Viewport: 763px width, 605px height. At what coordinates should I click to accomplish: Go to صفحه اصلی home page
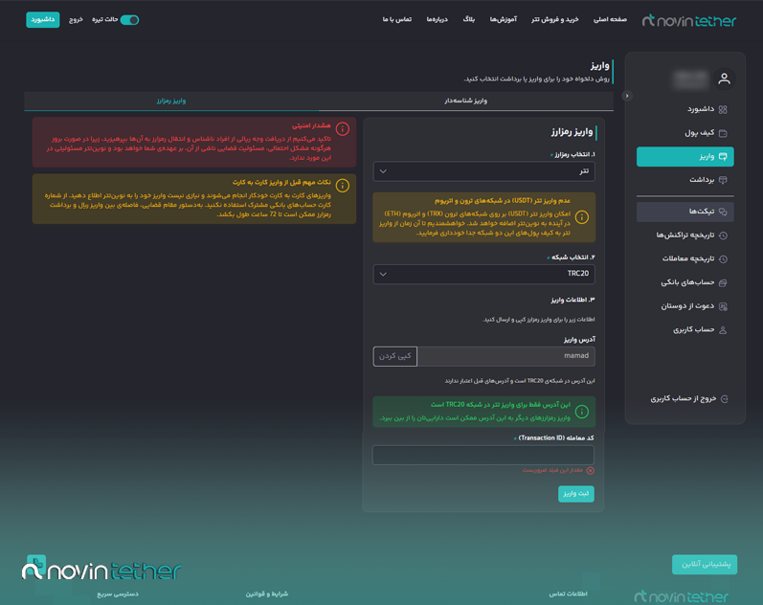tap(610, 19)
